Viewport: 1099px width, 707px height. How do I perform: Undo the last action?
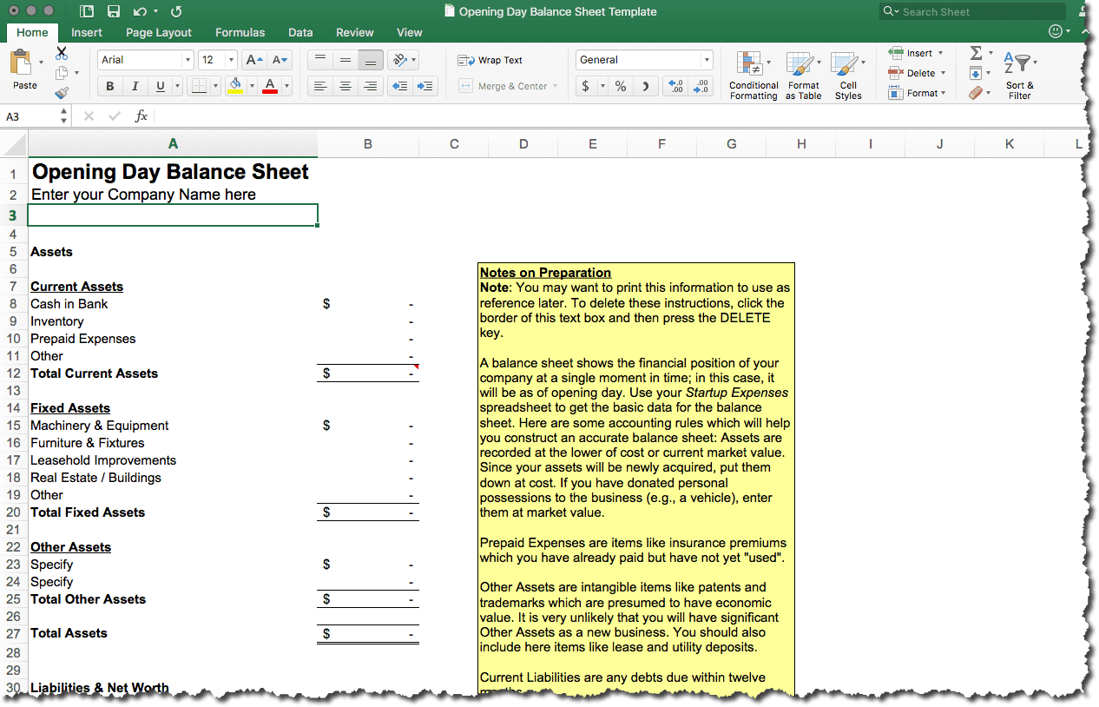(x=140, y=11)
